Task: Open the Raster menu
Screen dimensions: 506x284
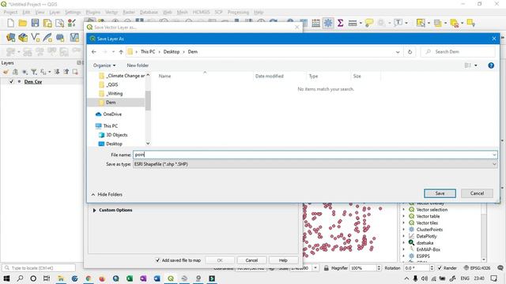Action: (x=129, y=13)
